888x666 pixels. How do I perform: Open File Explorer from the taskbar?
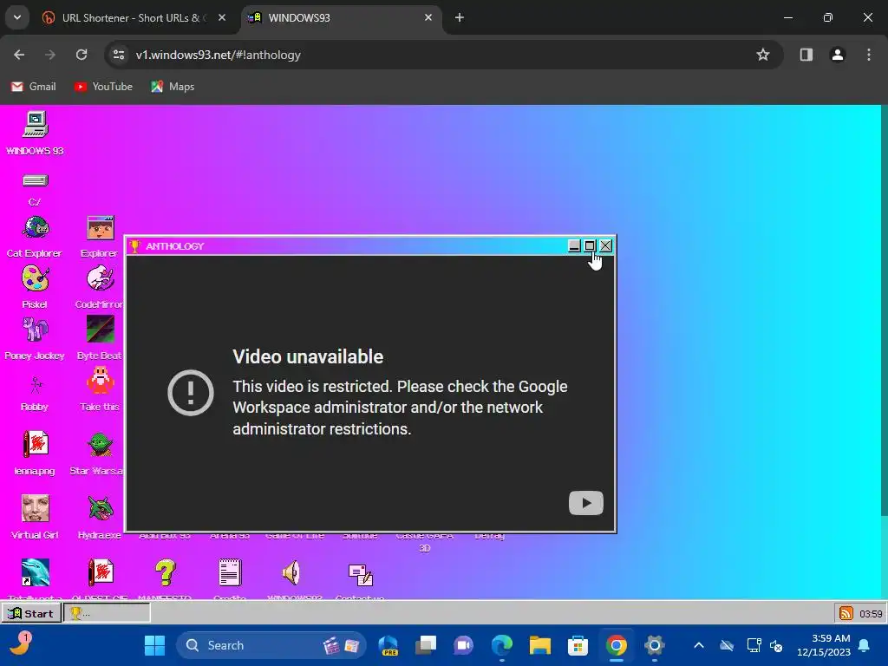coord(539,645)
